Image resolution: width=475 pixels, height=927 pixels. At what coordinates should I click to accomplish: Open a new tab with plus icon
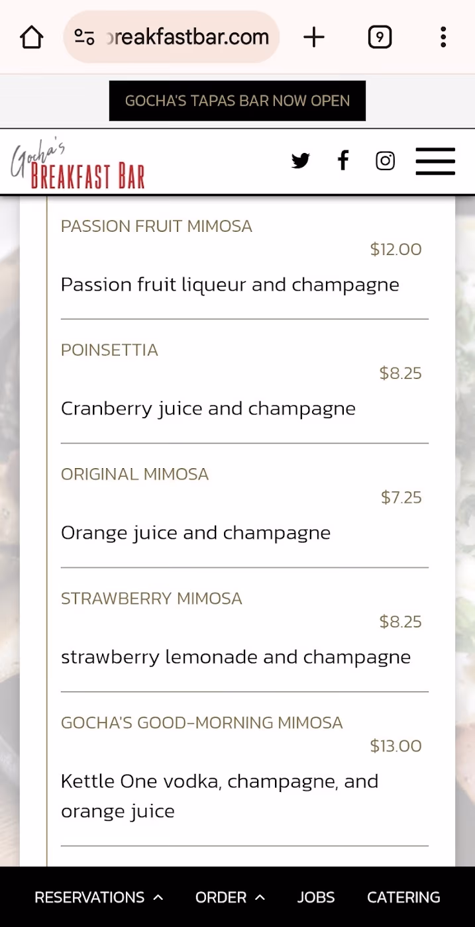[x=314, y=37]
